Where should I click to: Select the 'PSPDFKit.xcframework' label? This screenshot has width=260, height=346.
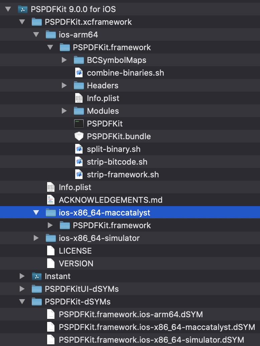click(88, 22)
